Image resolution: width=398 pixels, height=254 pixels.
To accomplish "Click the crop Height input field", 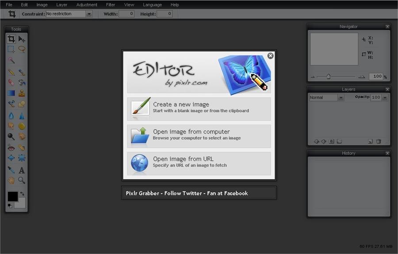I will click(x=165, y=14).
